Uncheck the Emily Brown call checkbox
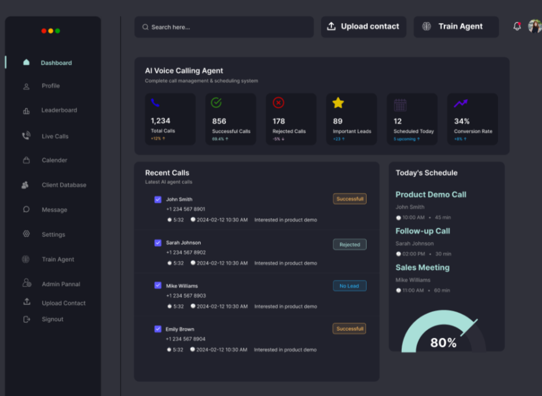Image resolution: width=542 pixels, height=396 pixels. click(x=158, y=329)
